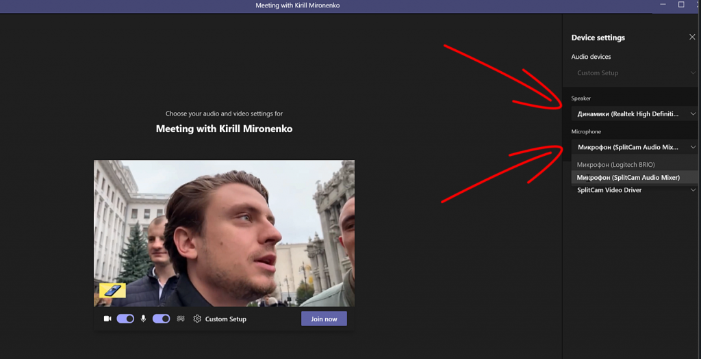
Task: Click the camera icon below the video preview
Action: click(x=107, y=319)
